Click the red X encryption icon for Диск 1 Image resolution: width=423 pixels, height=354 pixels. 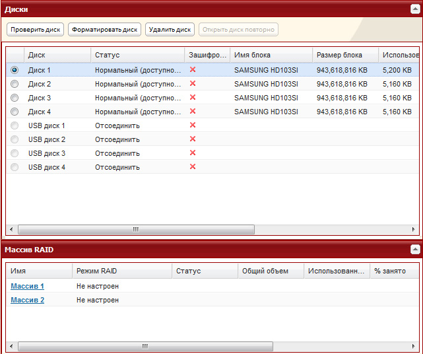193,69
